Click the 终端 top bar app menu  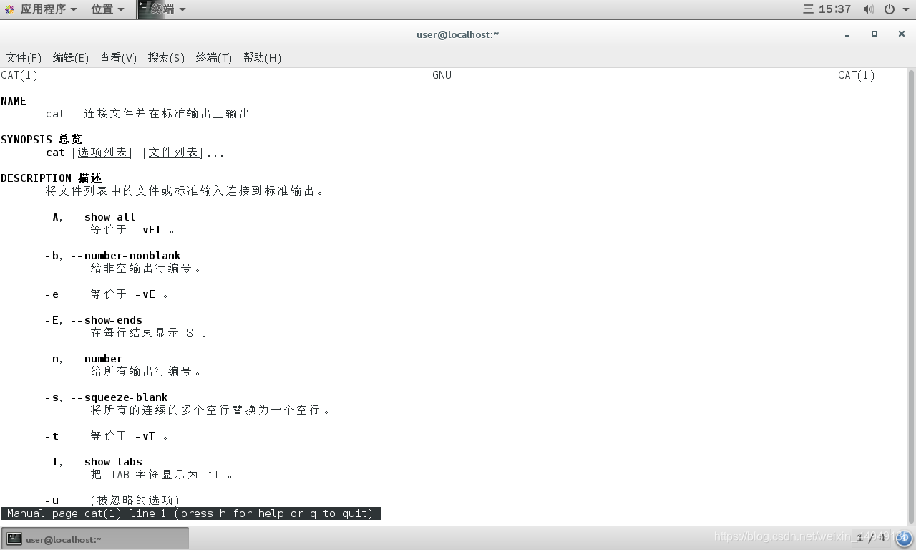coord(162,9)
